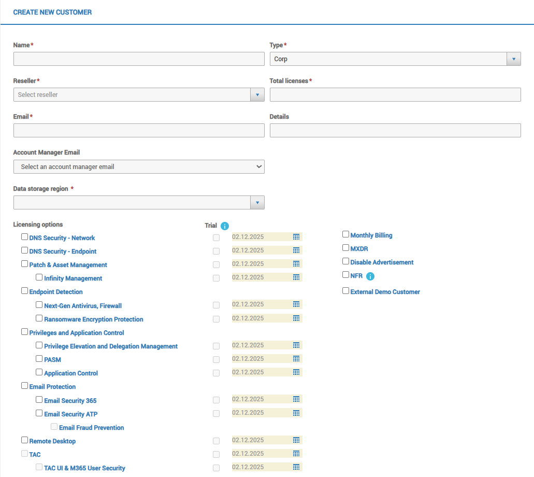Check the Endpoint Detection option
Image resolution: width=534 pixels, height=477 pixels.
[24, 290]
